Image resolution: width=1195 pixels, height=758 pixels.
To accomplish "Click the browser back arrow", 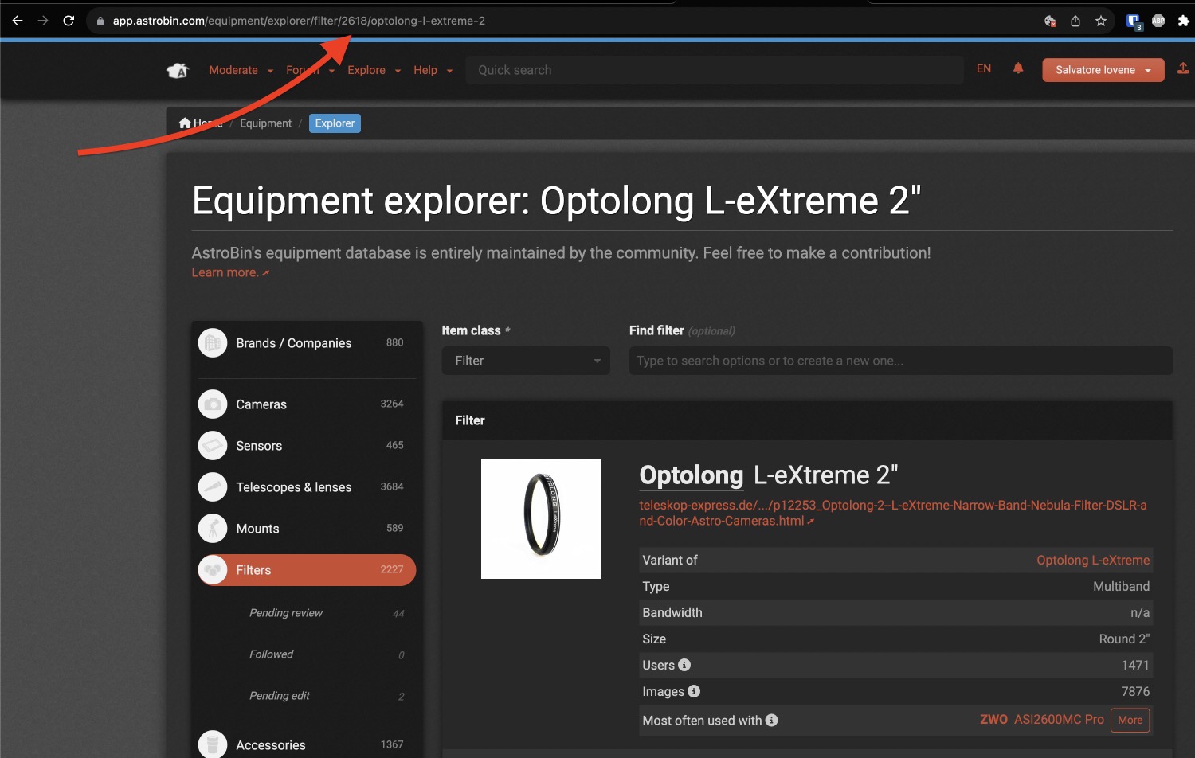I will (18, 21).
